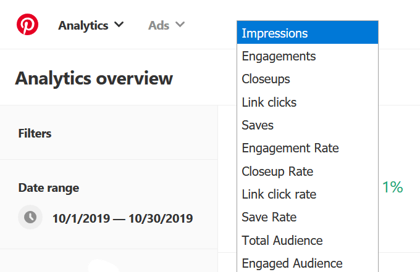Screen dimensions: 420x272
Task: Select Saves in the metric dropdown
Action: tap(307, 125)
